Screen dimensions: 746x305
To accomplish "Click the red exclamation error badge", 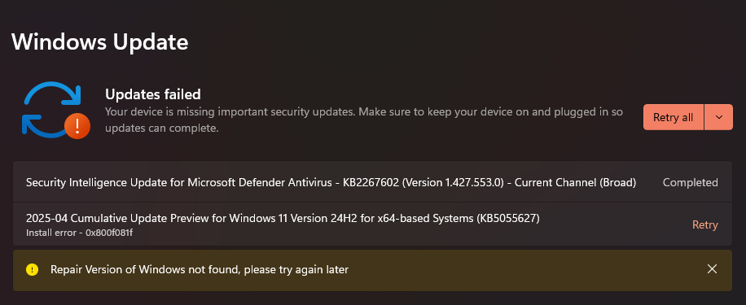I will pos(77,126).
